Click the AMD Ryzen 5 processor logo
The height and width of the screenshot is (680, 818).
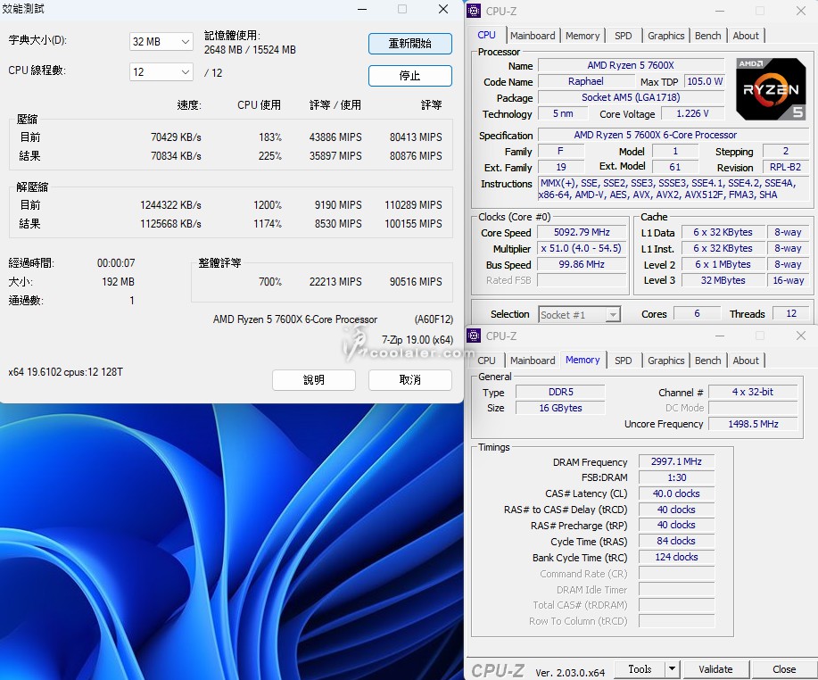point(771,89)
